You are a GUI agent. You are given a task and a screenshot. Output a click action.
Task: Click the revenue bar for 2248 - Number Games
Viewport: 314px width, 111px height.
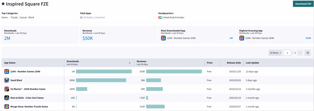(174, 71)
